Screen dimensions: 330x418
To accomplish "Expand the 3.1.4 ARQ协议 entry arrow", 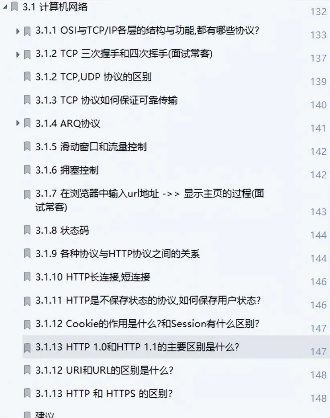I will coord(18,123).
